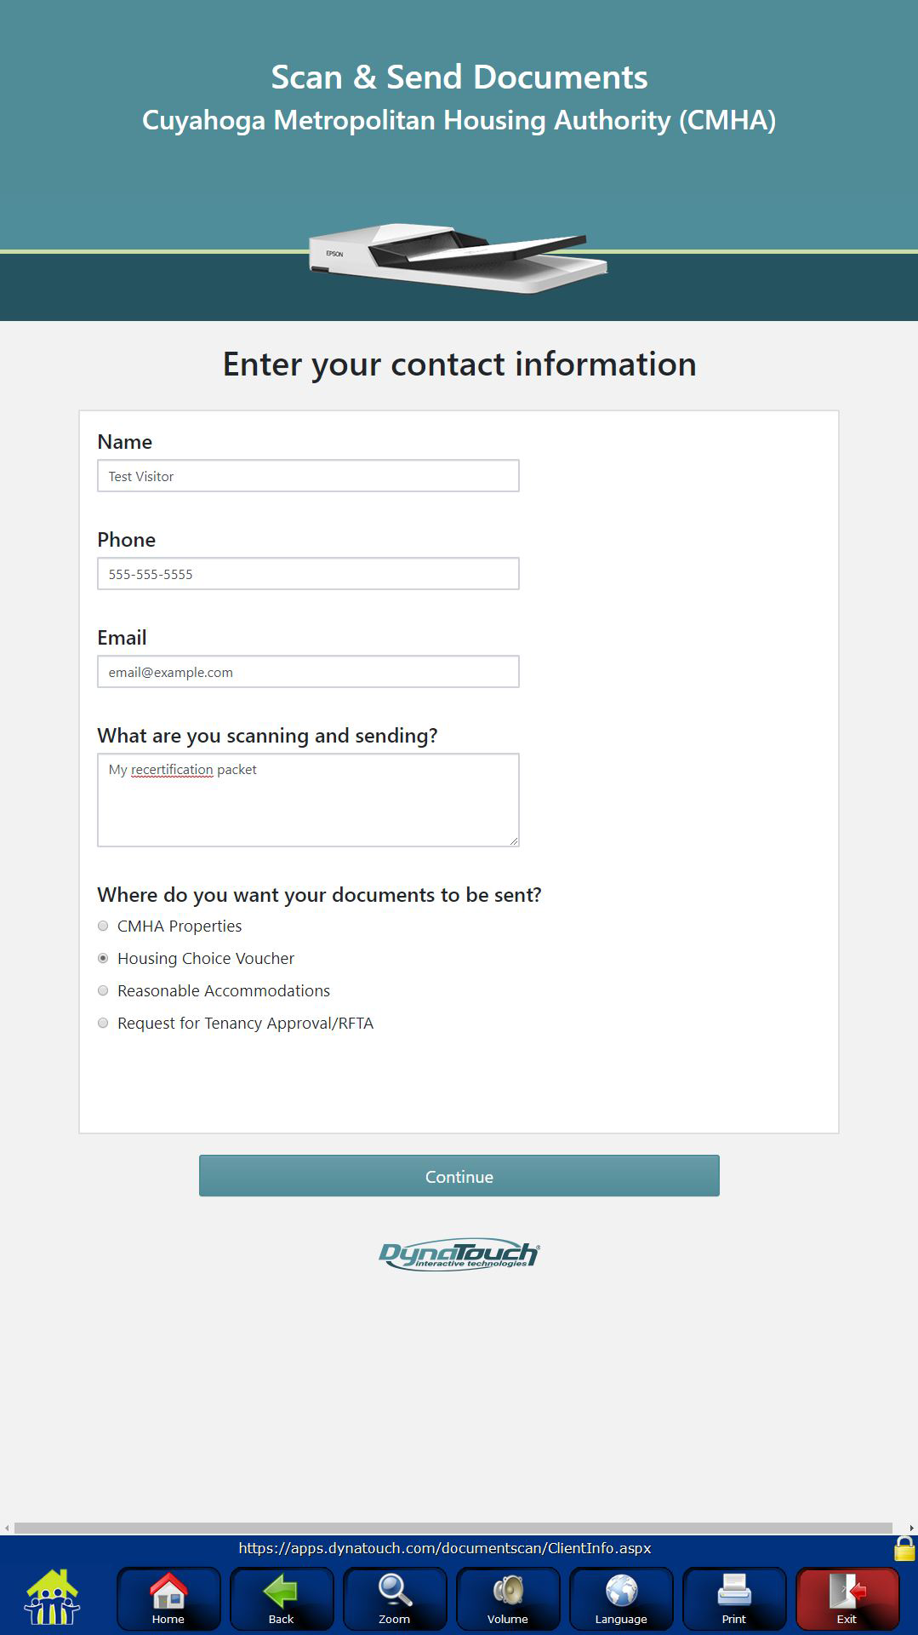Viewport: 918px width, 1635px height.
Task: Click the Email input box
Action: click(x=308, y=672)
